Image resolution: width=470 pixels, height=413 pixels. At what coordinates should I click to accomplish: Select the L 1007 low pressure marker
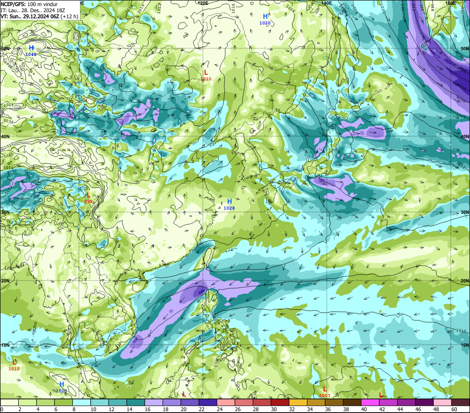click(x=325, y=392)
